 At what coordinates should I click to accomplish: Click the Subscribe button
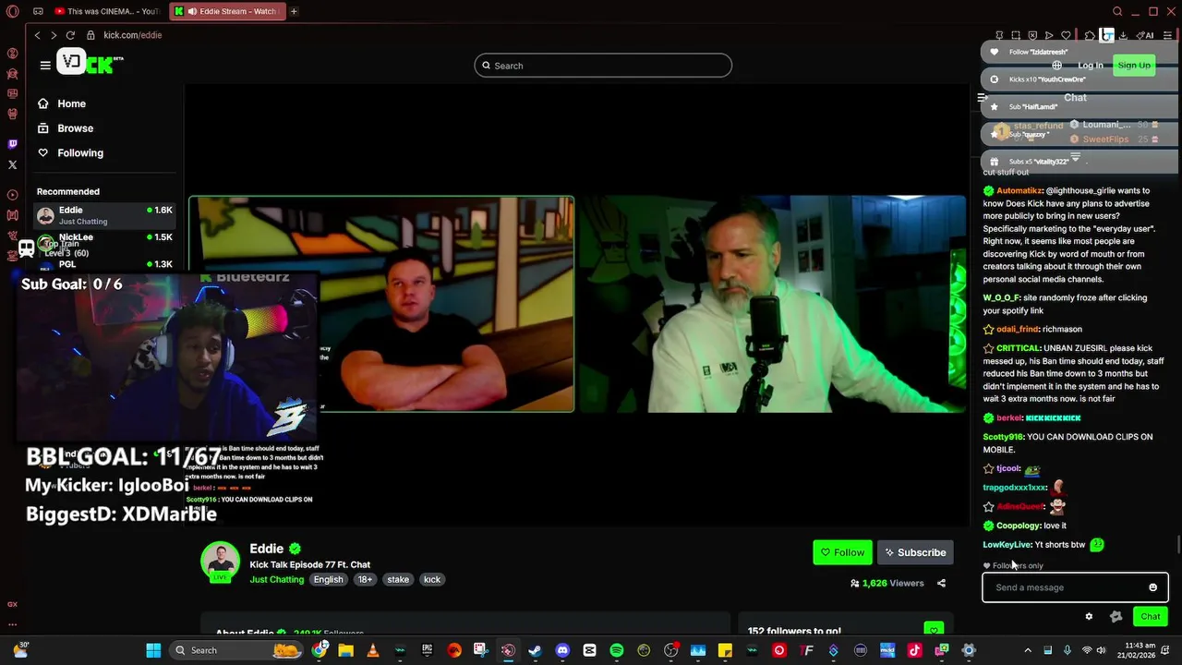click(x=915, y=552)
